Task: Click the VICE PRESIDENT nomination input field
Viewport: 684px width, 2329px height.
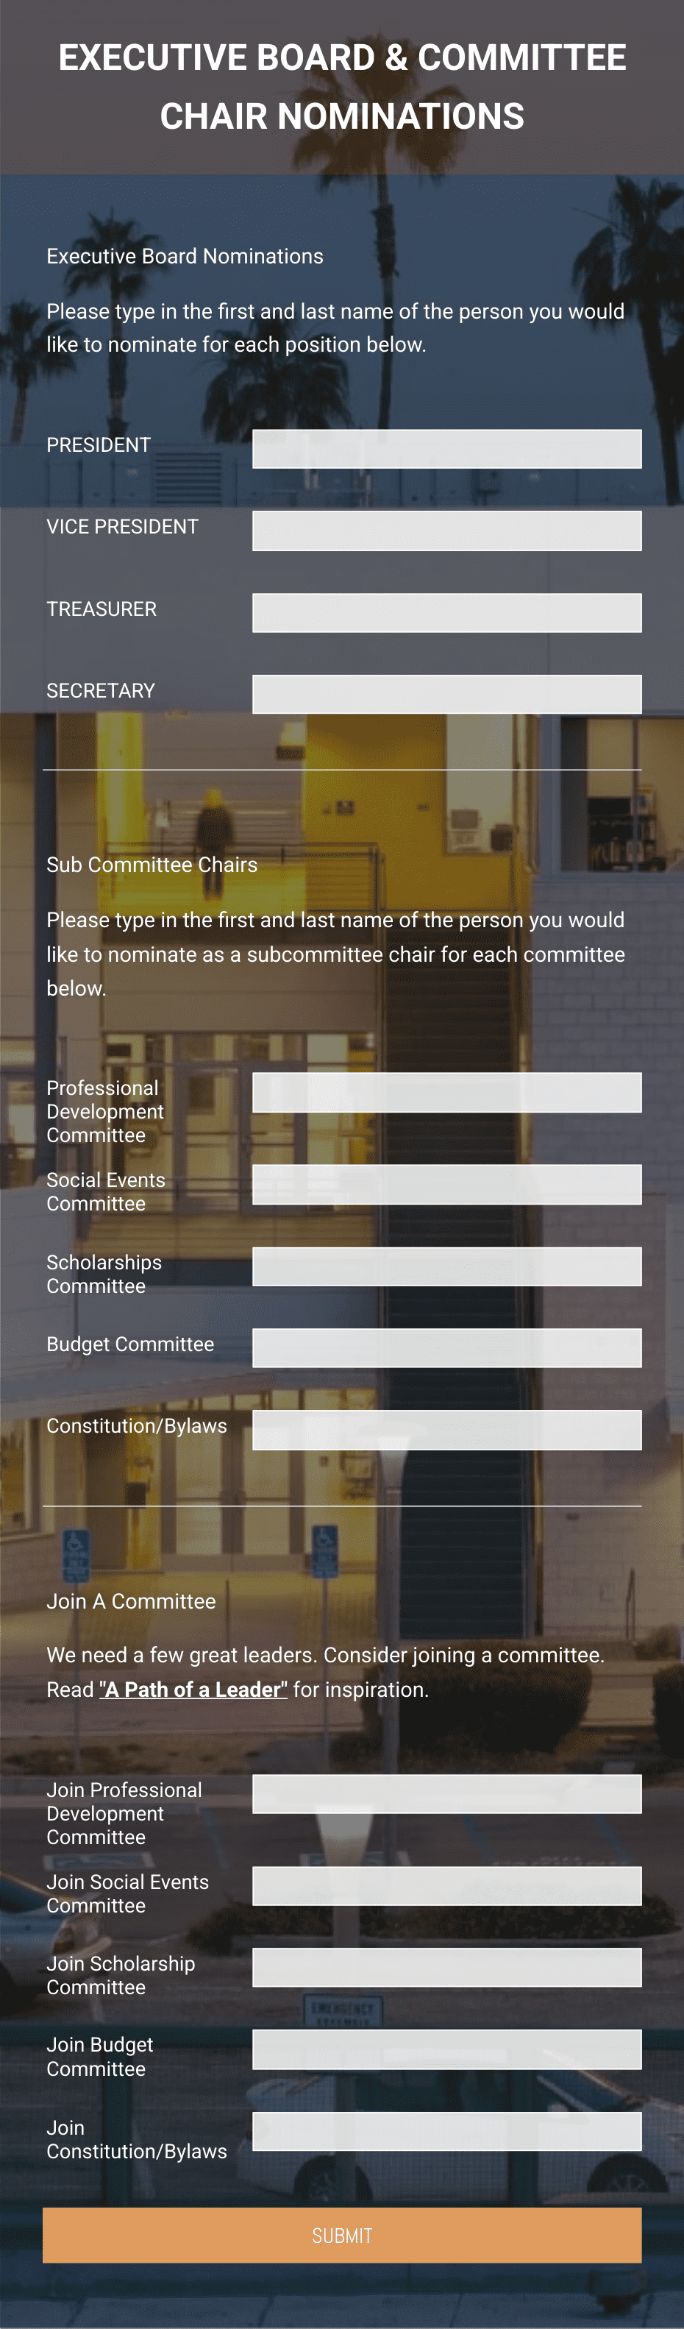Action: [x=446, y=531]
